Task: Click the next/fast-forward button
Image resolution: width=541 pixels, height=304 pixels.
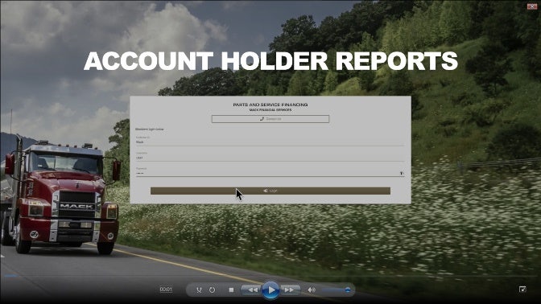Action: coord(290,290)
